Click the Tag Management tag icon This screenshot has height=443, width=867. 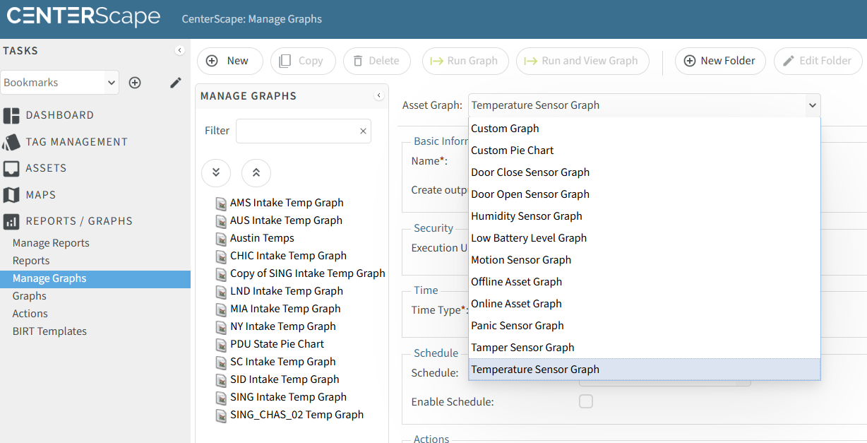tap(11, 142)
